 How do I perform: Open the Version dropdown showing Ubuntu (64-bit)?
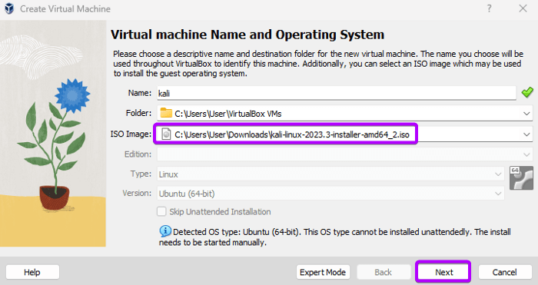click(330, 194)
